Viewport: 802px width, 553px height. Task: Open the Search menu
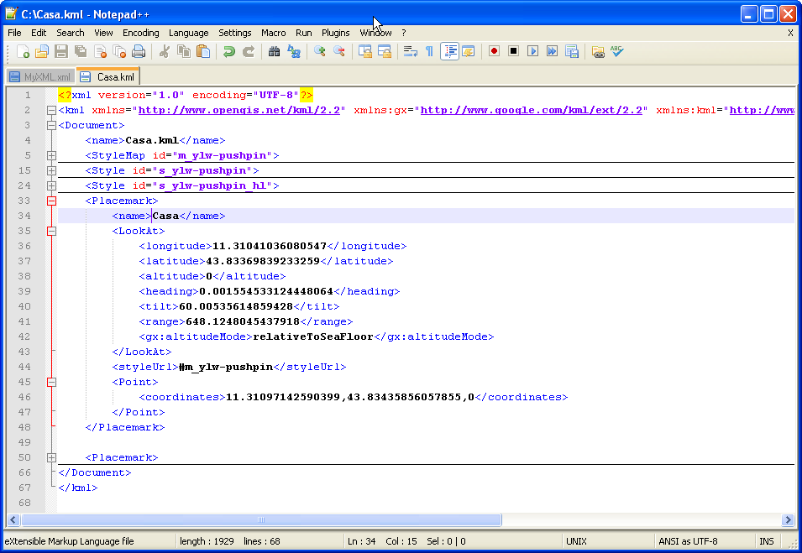point(70,33)
